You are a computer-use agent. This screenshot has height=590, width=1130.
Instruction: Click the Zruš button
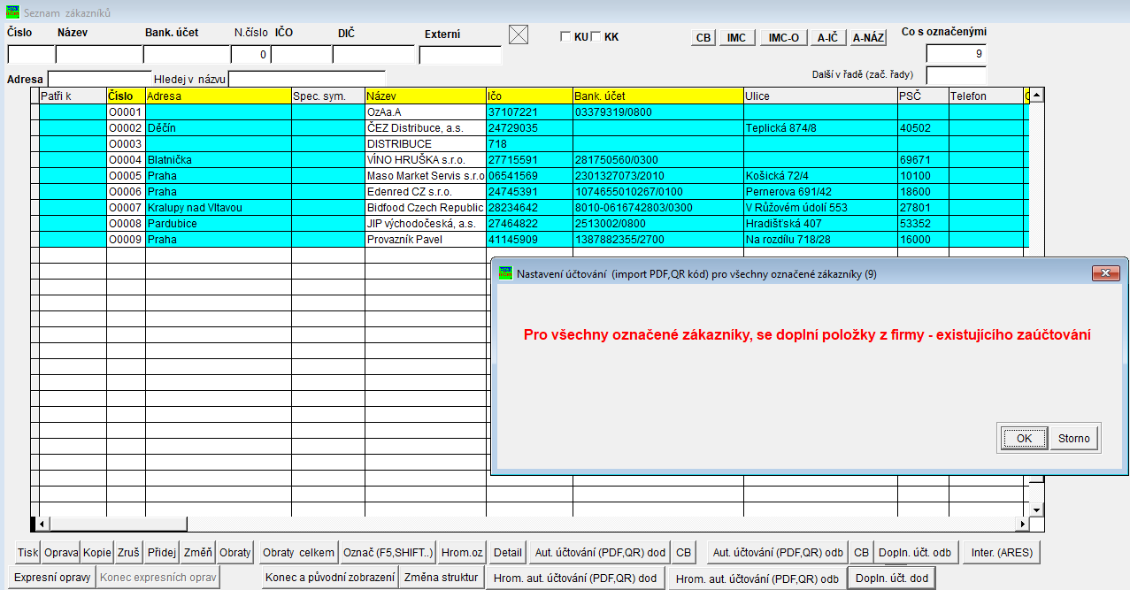128,553
